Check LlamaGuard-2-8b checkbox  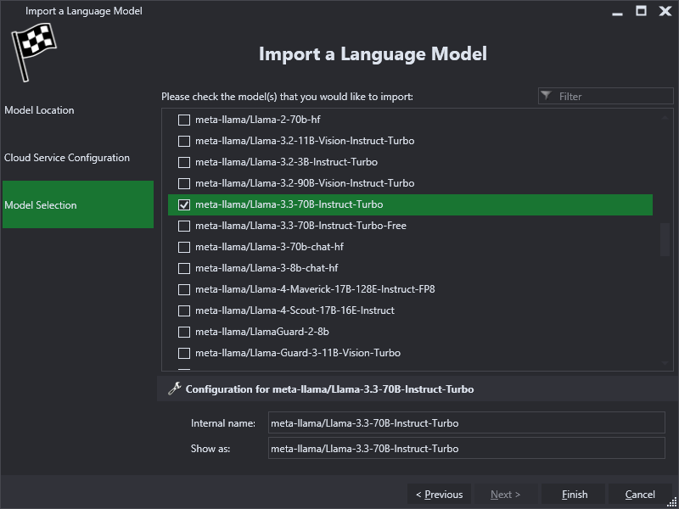point(184,332)
